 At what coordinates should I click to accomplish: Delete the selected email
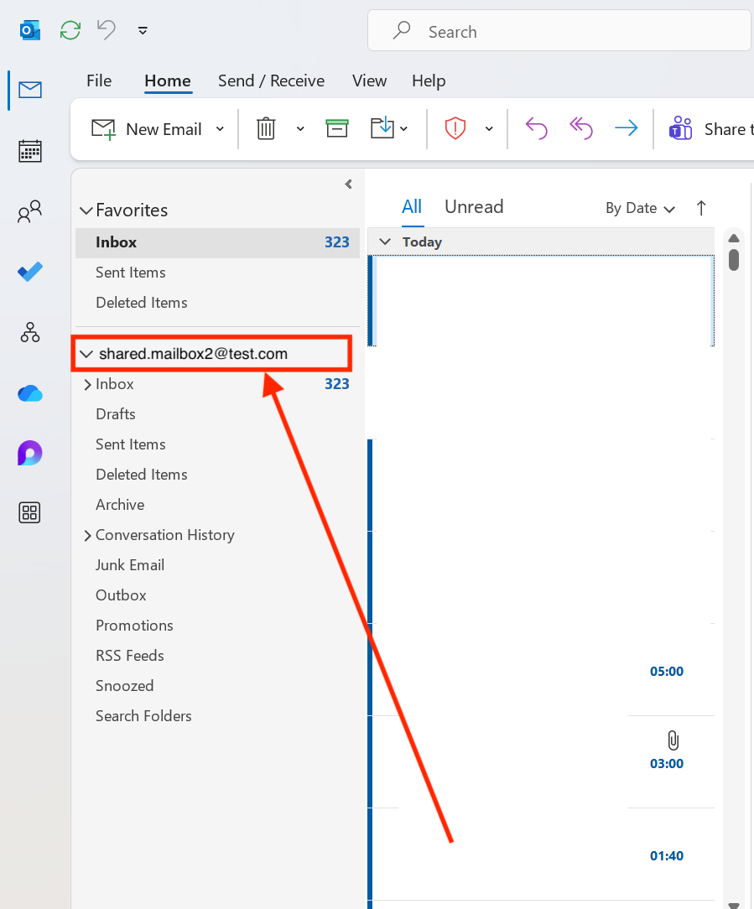(266, 128)
